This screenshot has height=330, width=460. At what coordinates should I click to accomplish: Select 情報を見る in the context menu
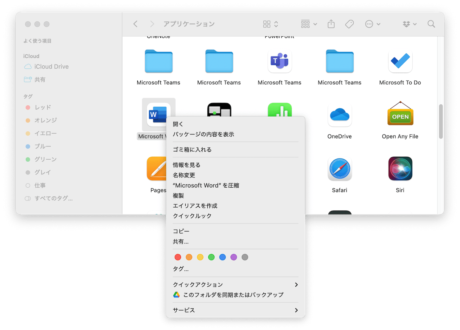point(186,165)
